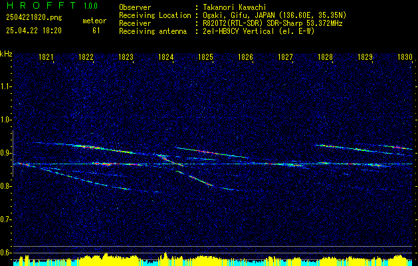The image size is (418, 266).
Task: Click the 2el-HB9CV antenna description
Action: point(259,31)
